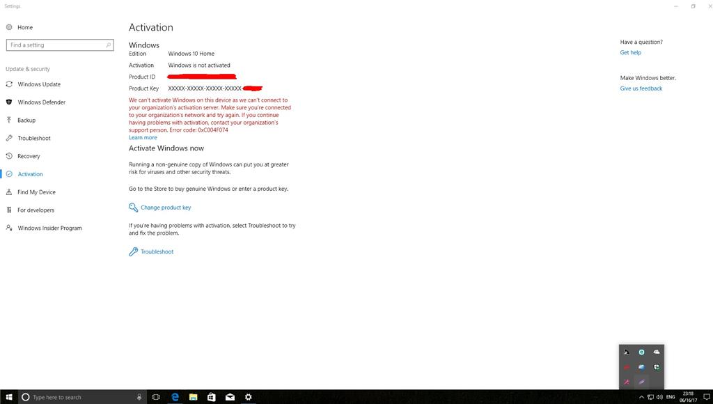Open the volume control tray icon
The image size is (713, 404).
659,397
